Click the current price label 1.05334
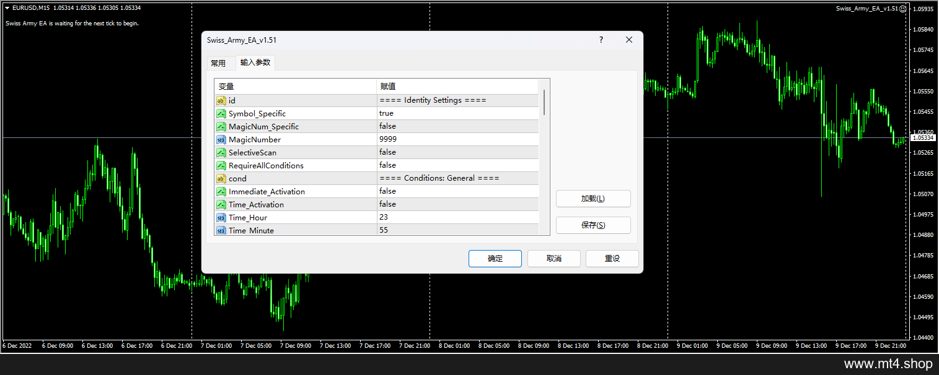 click(x=922, y=138)
